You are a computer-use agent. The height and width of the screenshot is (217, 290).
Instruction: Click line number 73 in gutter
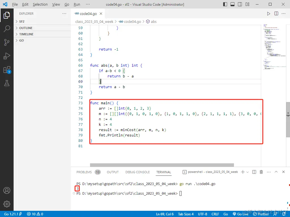coord(80,103)
